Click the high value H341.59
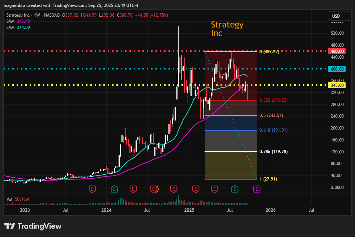 [x=89, y=15]
